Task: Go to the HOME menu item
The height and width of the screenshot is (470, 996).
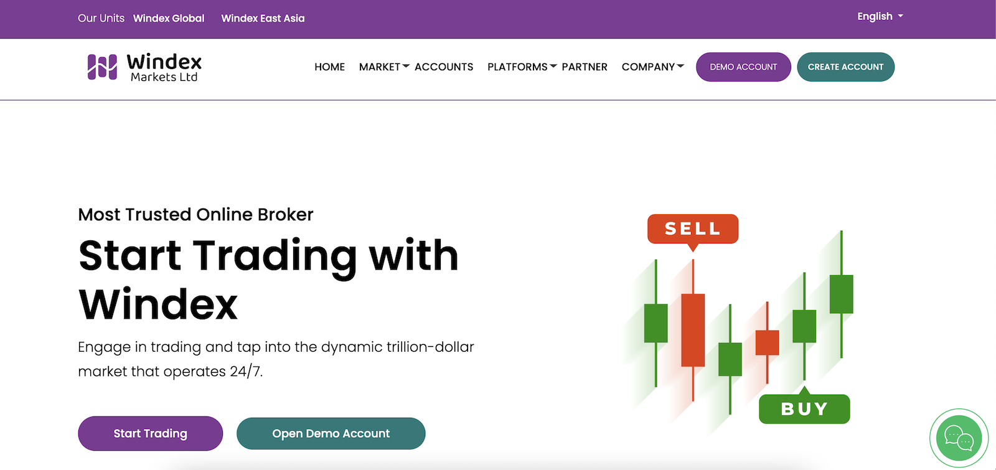Action: tap(329, 67)
